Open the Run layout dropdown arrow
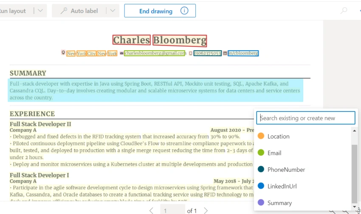Screen dimensions: 361x214 pyautogui.click(x=40, y=11)
